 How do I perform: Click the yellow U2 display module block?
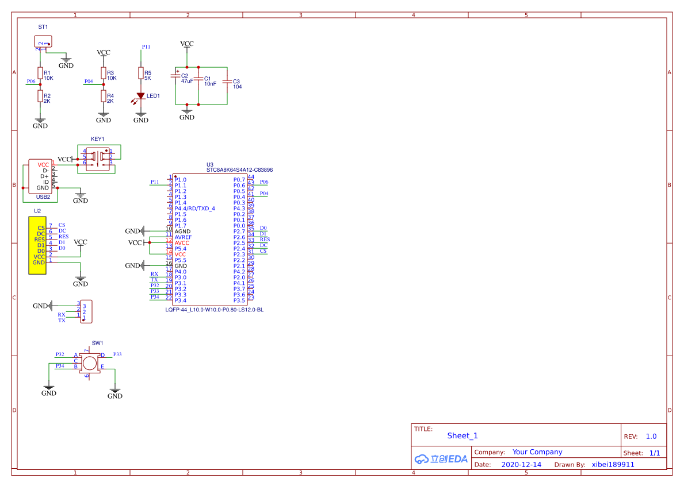point(38,245)
